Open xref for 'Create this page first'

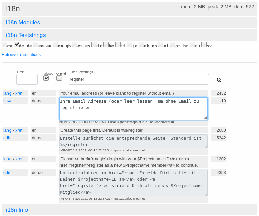pyautogui.click(x=19, y=130)
